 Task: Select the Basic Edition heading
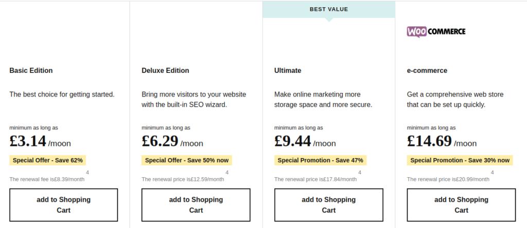point(31,70)
